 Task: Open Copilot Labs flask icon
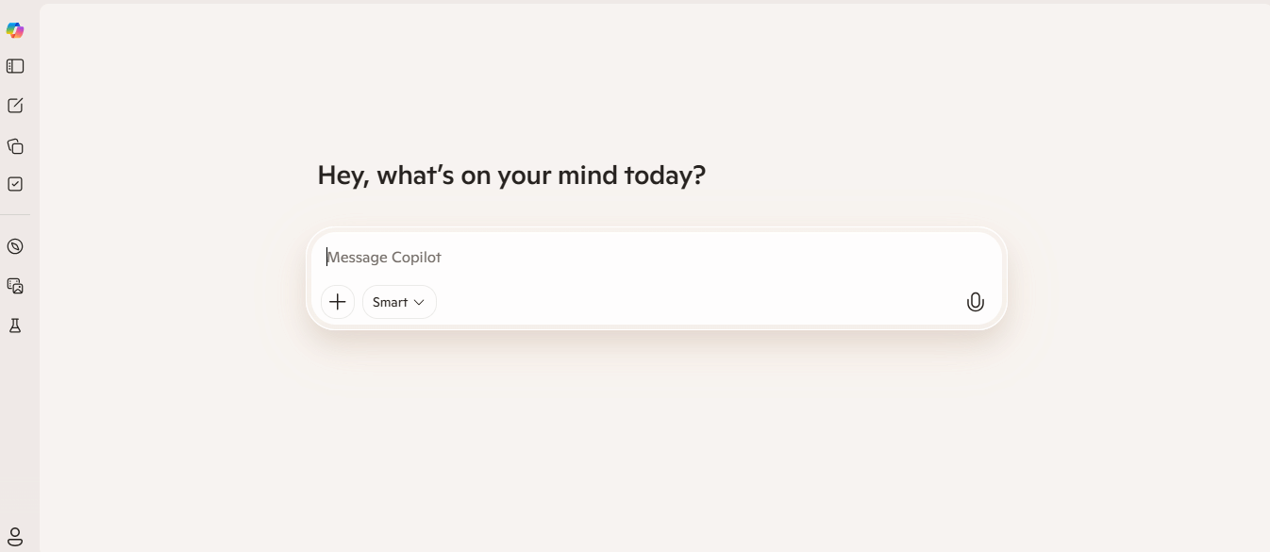coord(15,325)
